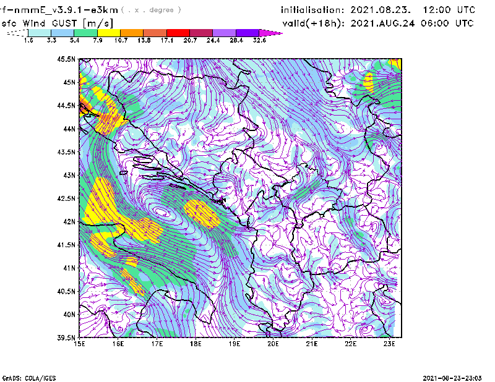The height and width of the screenshot is (382, 495).
Task: Click the crimson 20.7 legend swatch
Action: pos(201,33)
